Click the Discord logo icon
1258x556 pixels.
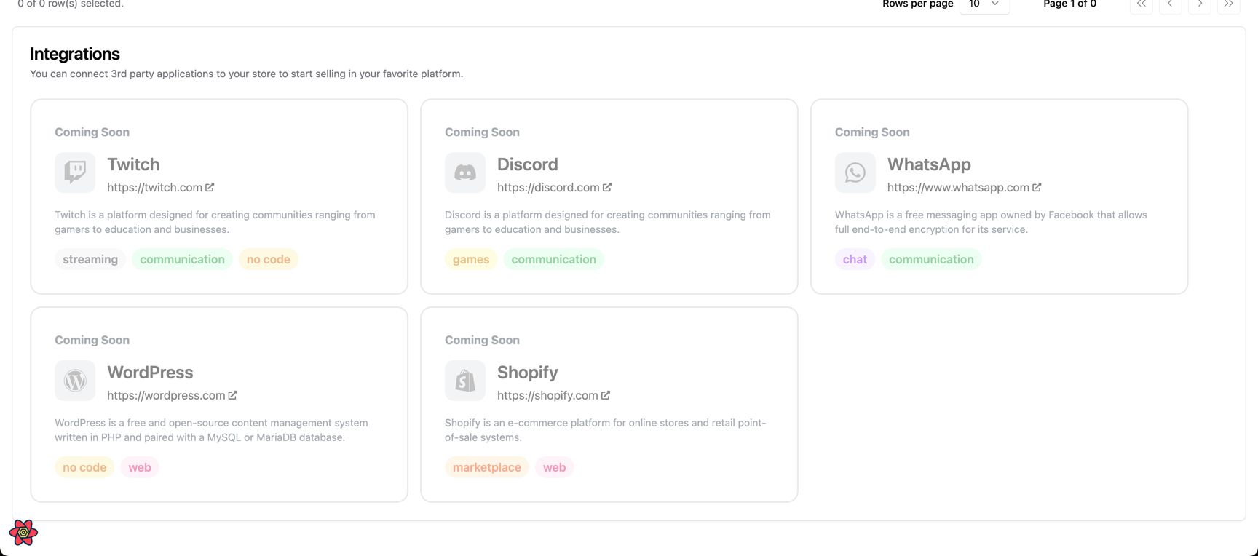pyautogui.click(x=465, y=172)
